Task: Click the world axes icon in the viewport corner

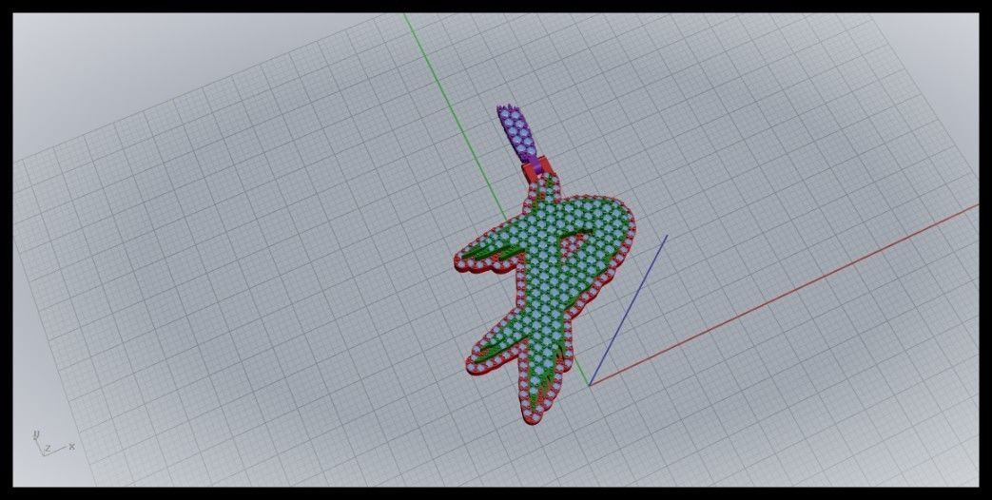Action: pyautogui.click(x=53, y=443)
